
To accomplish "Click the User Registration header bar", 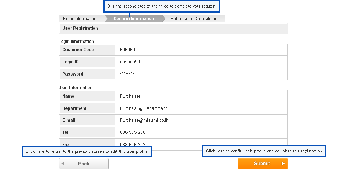I will (173, 28).
